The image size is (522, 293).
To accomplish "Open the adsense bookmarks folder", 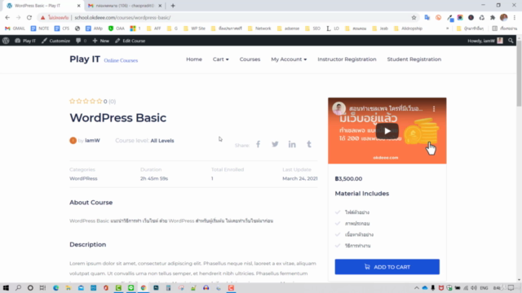I will click(288, 28).
